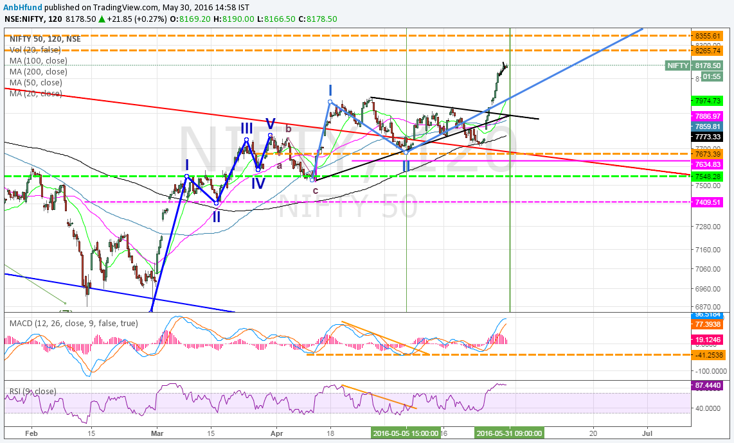Select the low value L:8166.50
The width and height of the screenshot is (734, 443).
[276, 19]
